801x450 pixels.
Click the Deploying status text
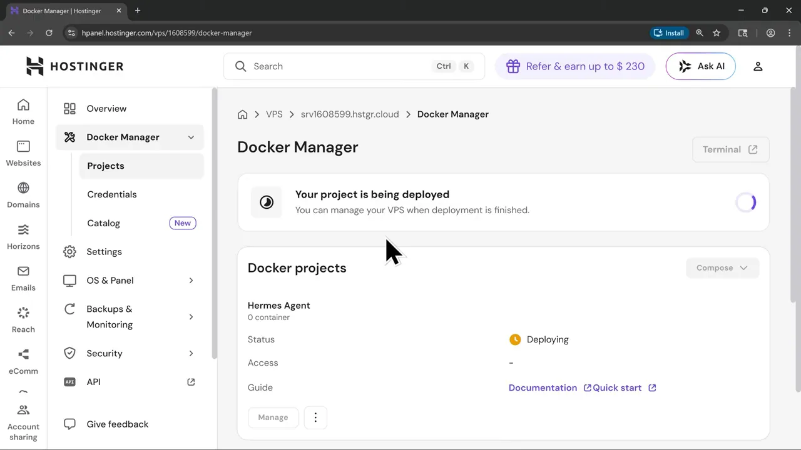point(548,340)
